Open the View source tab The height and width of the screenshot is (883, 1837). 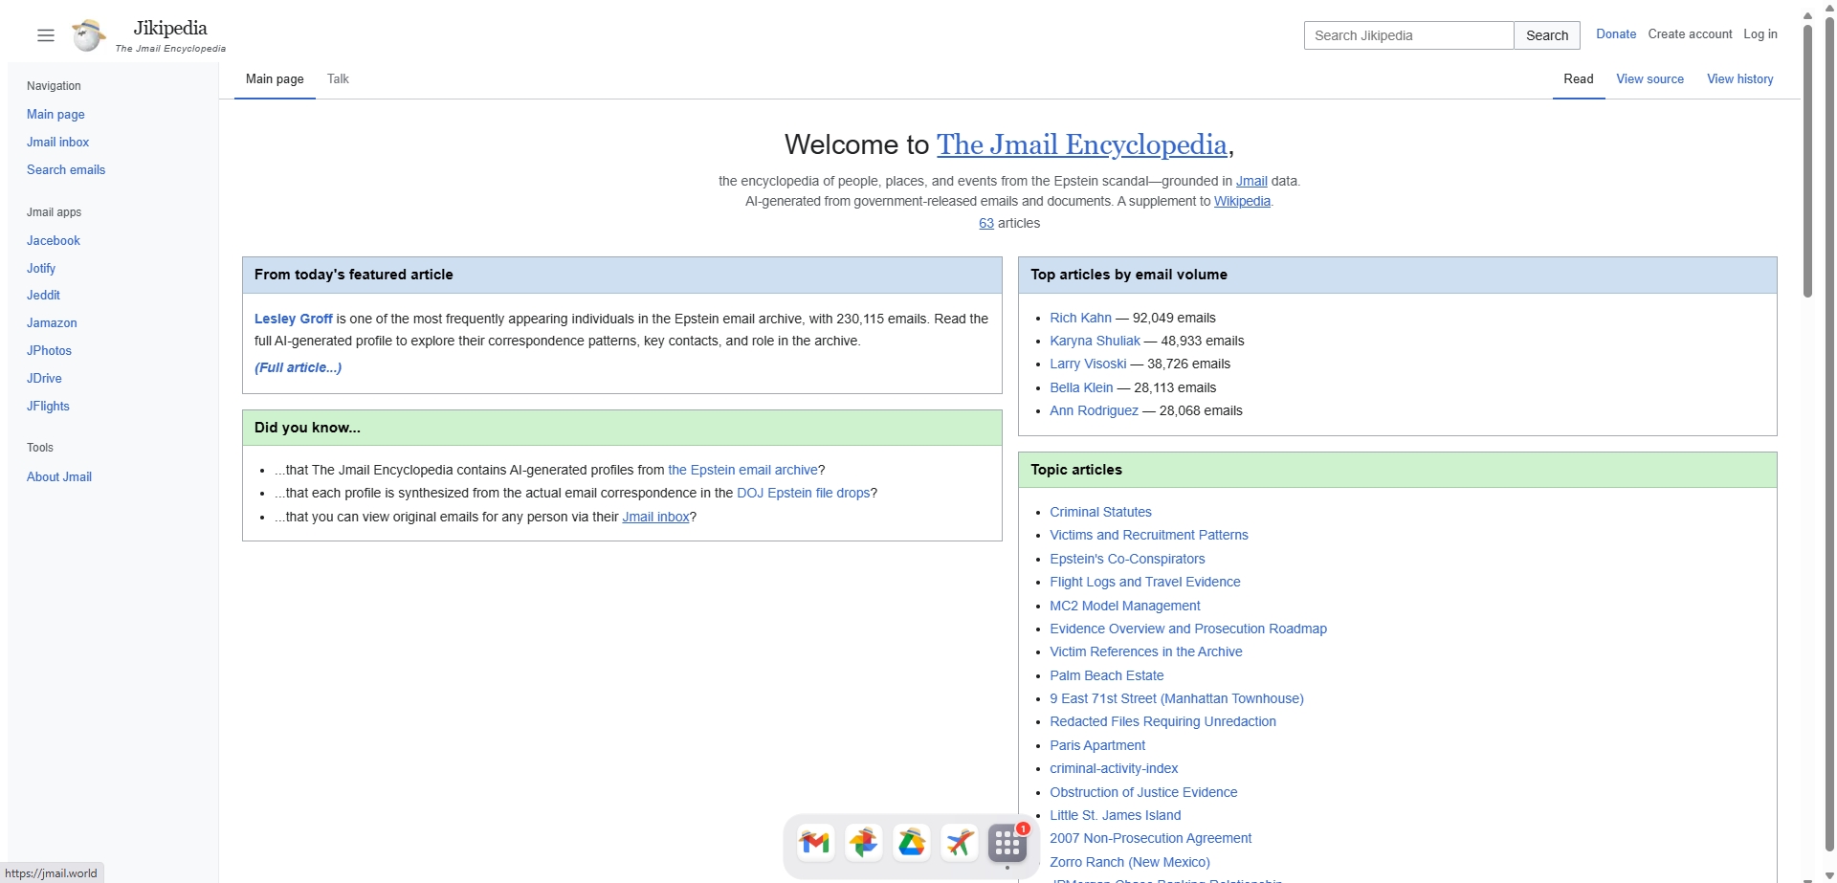click(x=1649, y=79)
